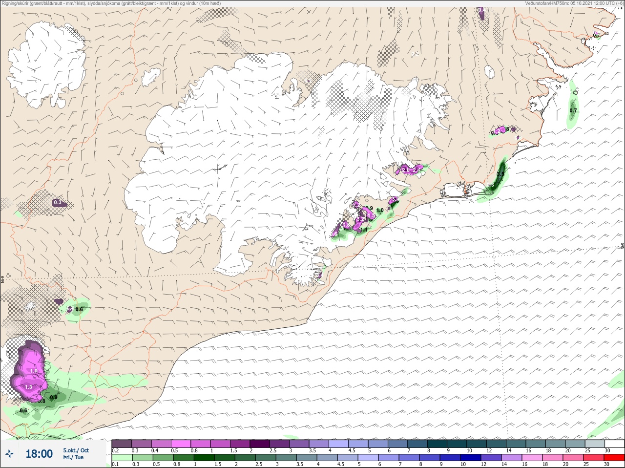The height and width of the screenshot is (468, 625).
Task: Select the 16 light pink swatch in bottom legend row
Action: click(x=532, y=458)
